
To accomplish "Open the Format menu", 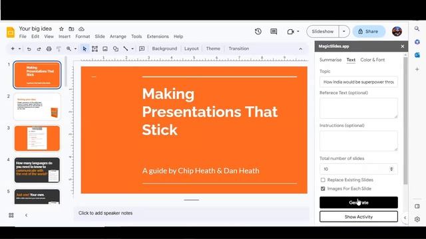I will click(83, 37).
